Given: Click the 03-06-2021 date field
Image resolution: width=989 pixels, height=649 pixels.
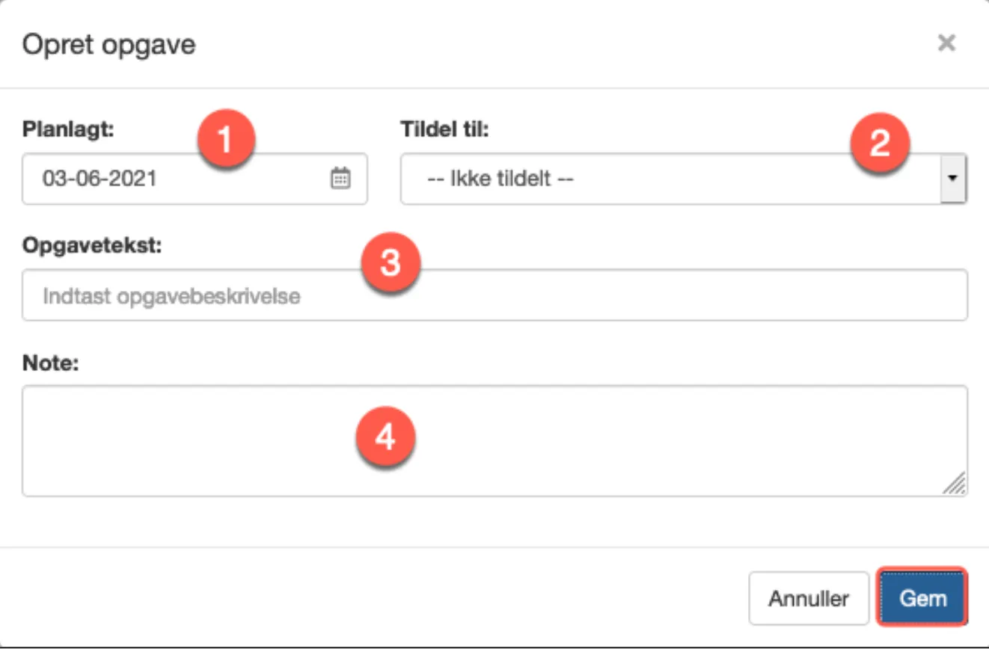Looking at the screenshot, I should click(172, 179).
